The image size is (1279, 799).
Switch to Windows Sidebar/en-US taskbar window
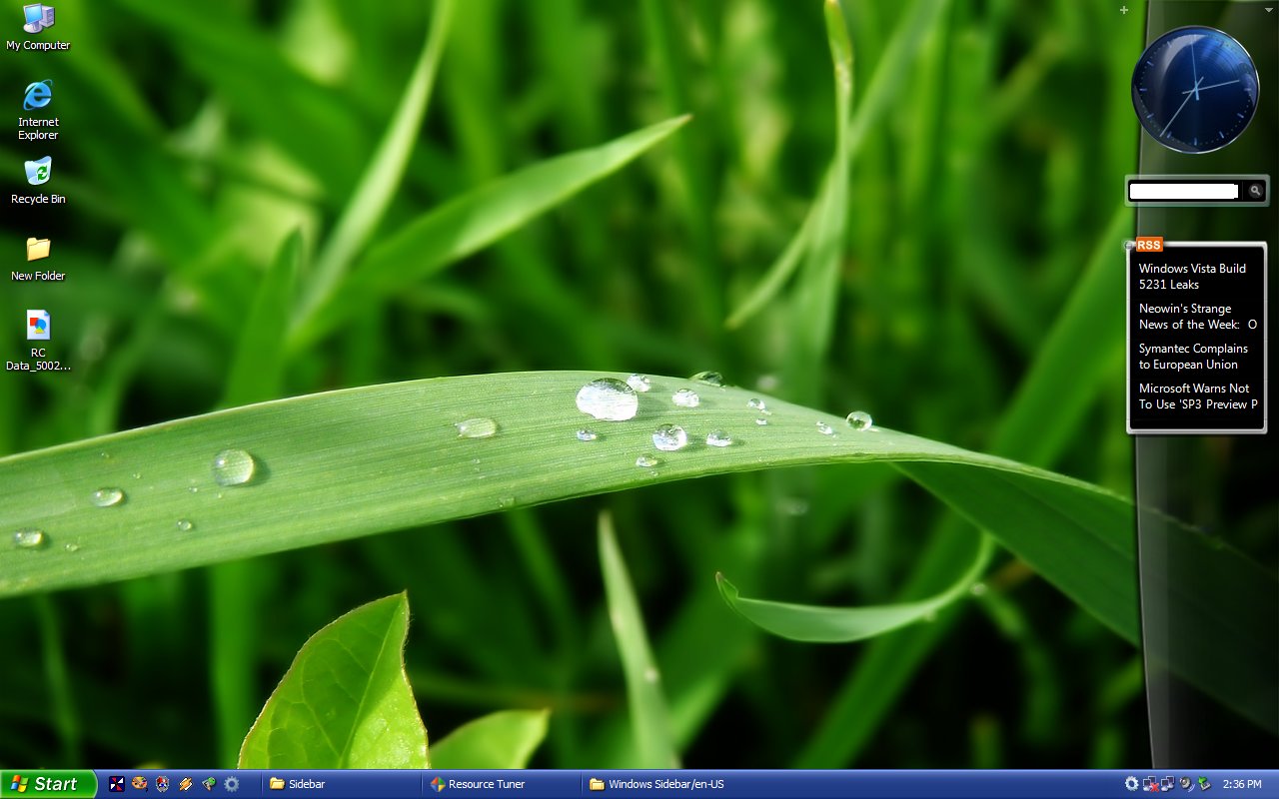click(662, 784)
